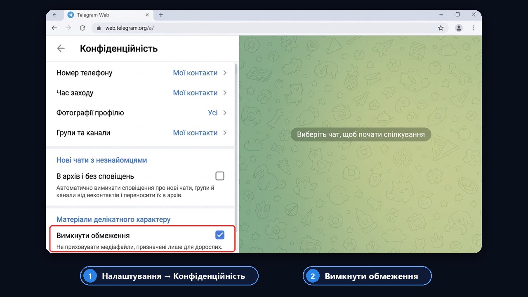
Task: Click Мої контакти value for Номер телефону
Action: 195,73
